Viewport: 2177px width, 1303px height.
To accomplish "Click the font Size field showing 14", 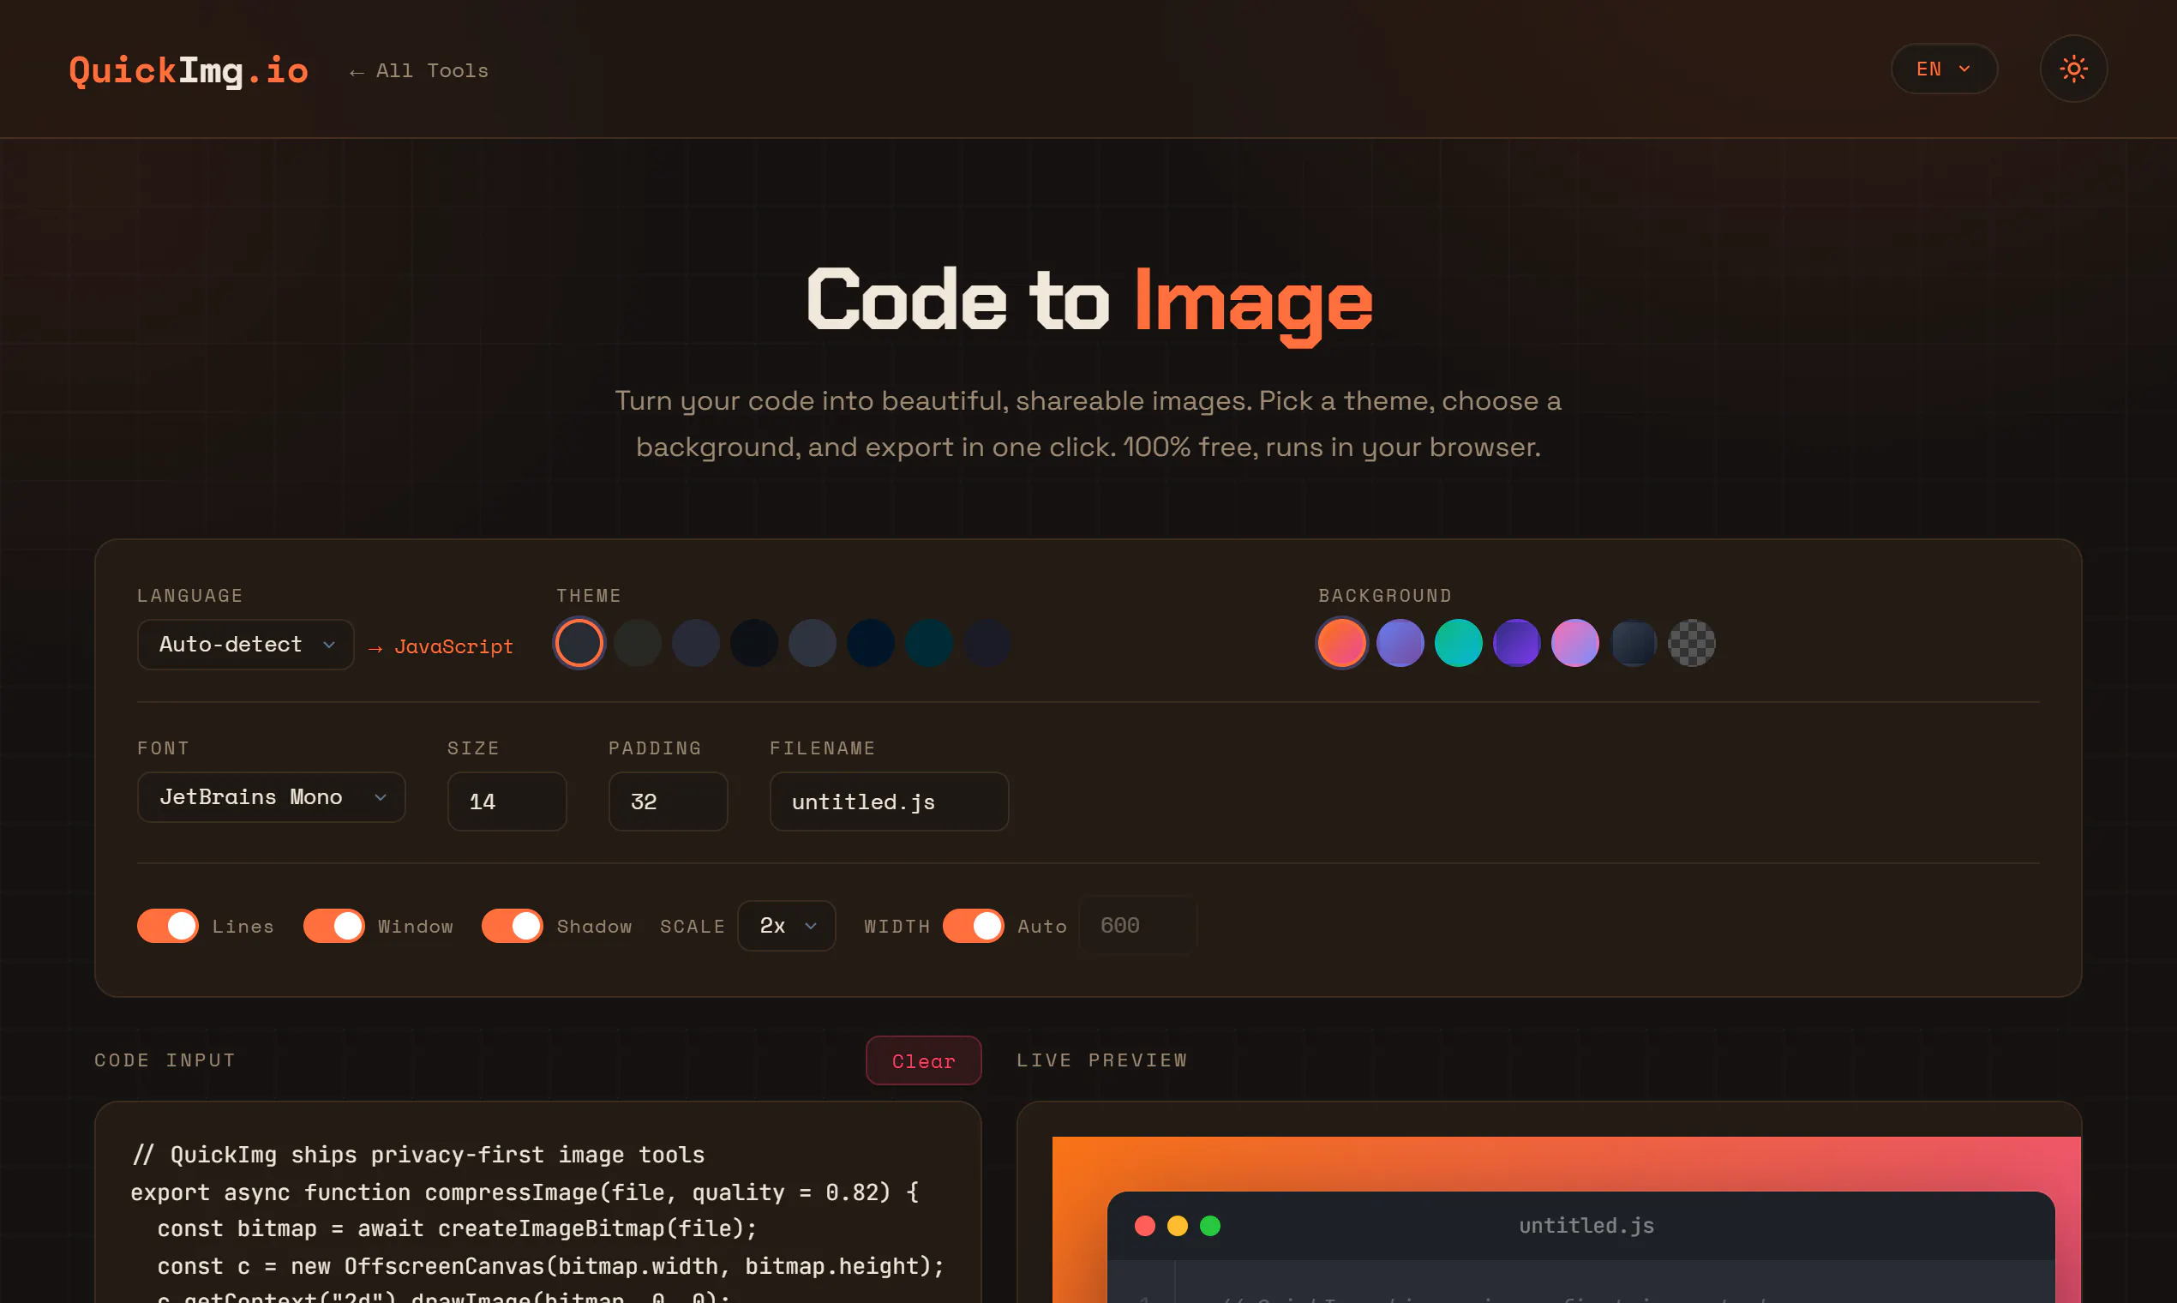I will [x=507, y=802].
